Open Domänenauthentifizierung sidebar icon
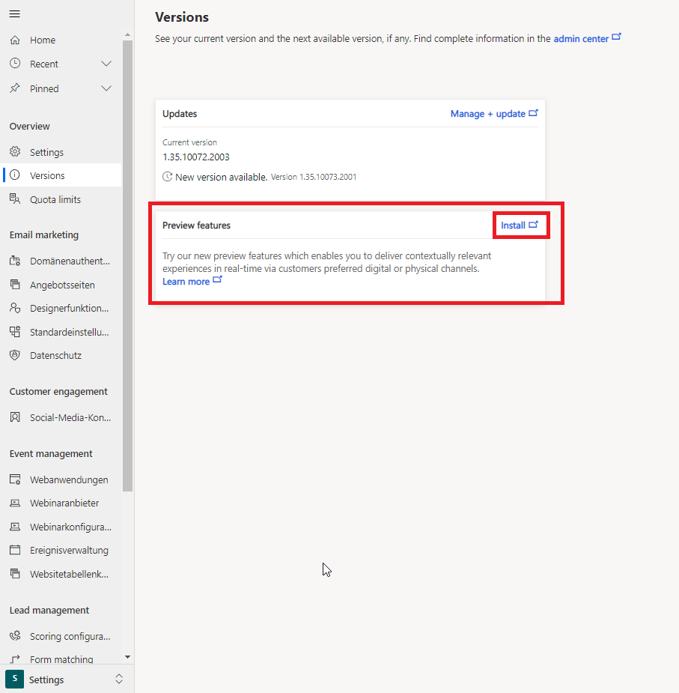The image size is (679, 693). (15, 261)
